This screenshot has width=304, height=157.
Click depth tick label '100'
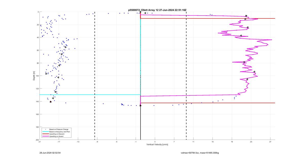tap(37, 76)
